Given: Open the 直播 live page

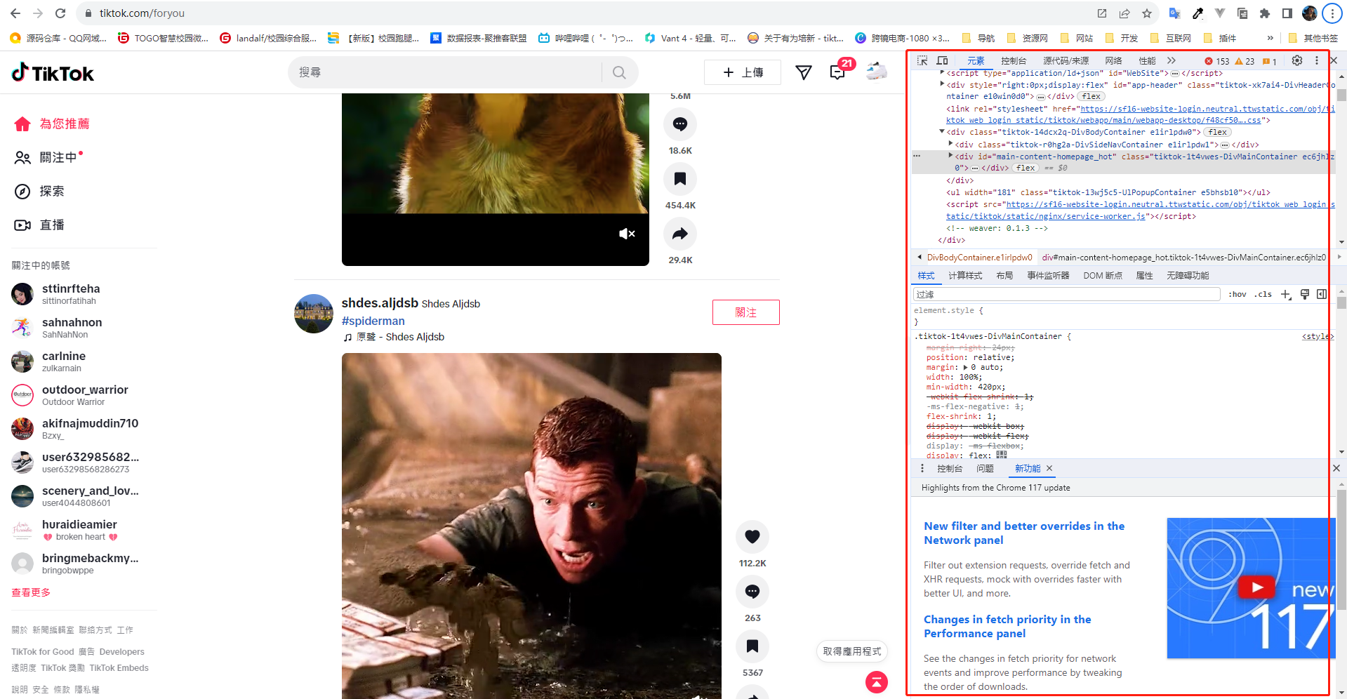Looking at the screenshot, I should coord(39,225).
